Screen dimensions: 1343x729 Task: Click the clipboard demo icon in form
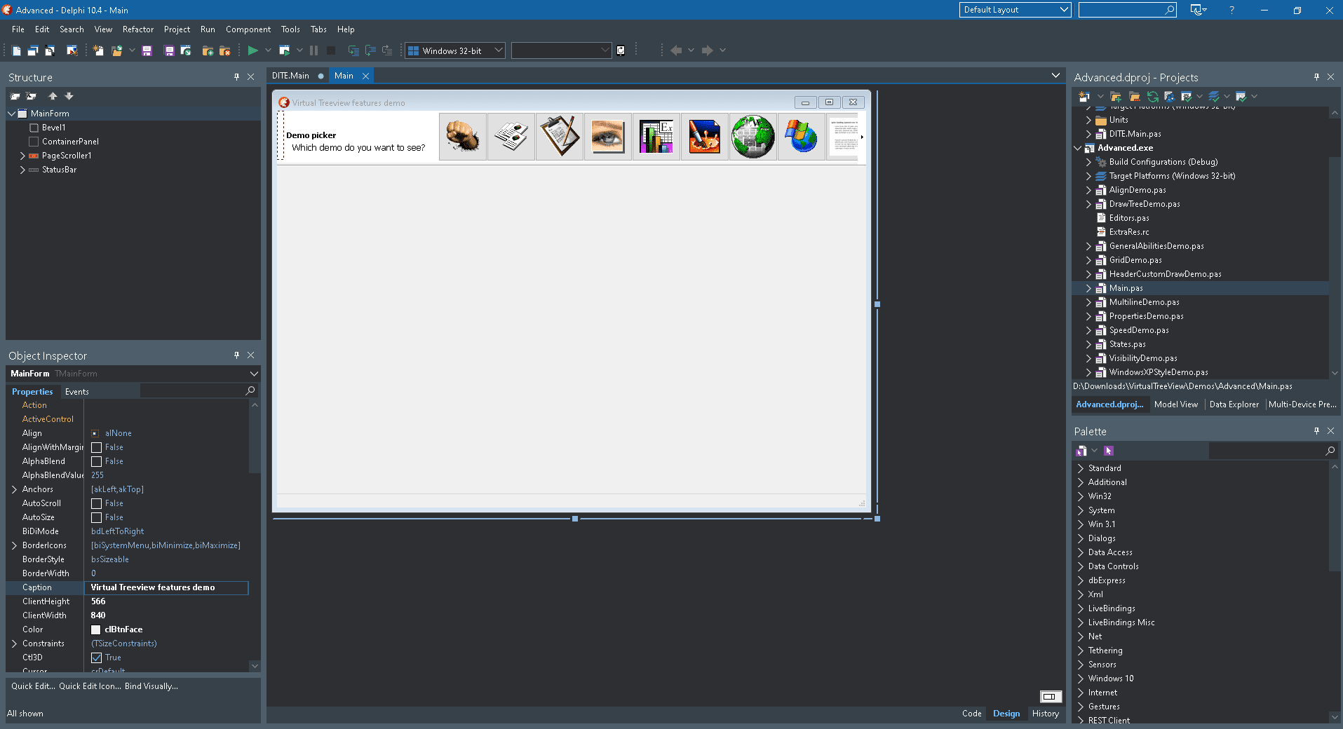[x=560, y=137]
